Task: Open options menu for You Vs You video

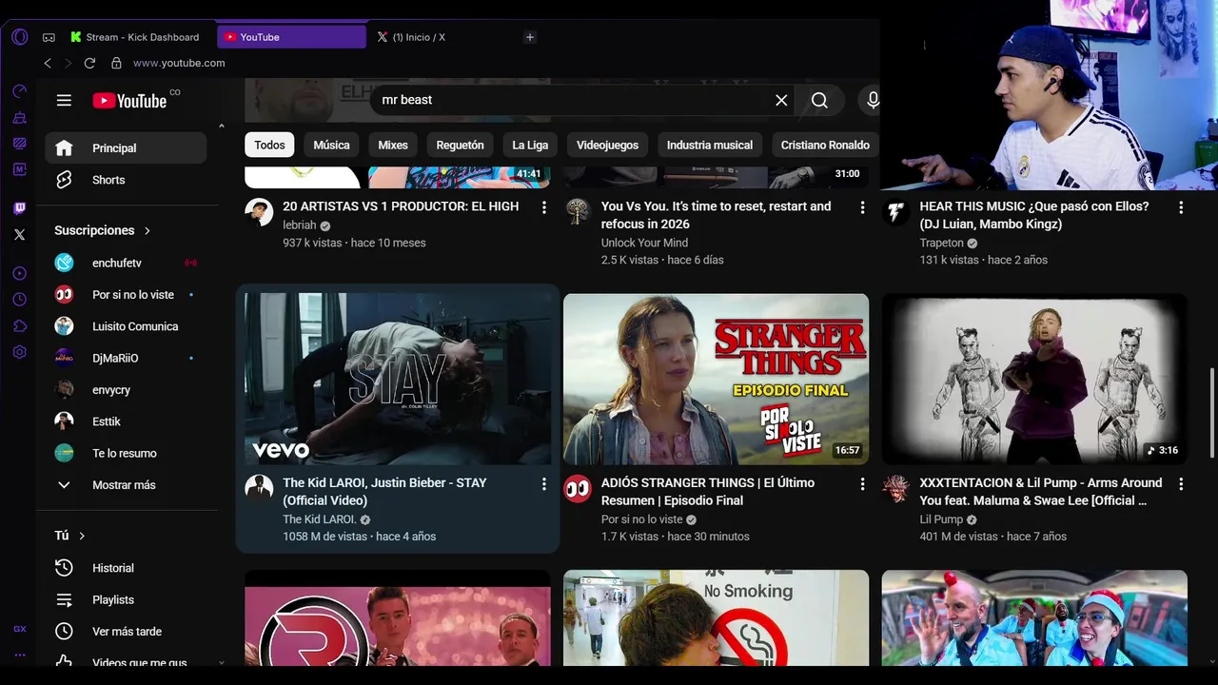Action: [863, 207]
